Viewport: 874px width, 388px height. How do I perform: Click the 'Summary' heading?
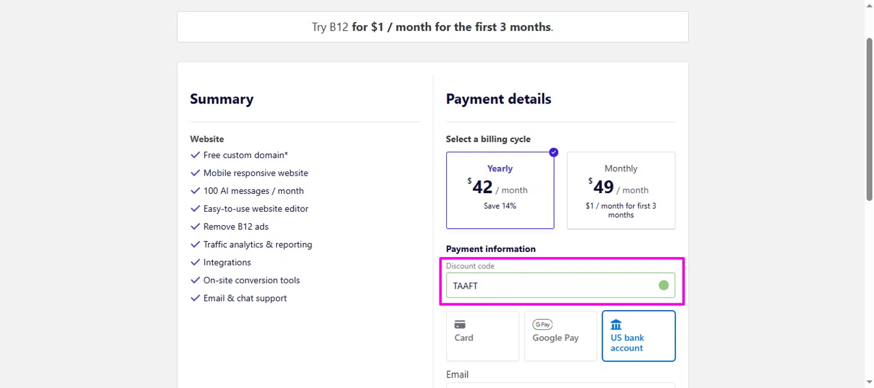221,99
